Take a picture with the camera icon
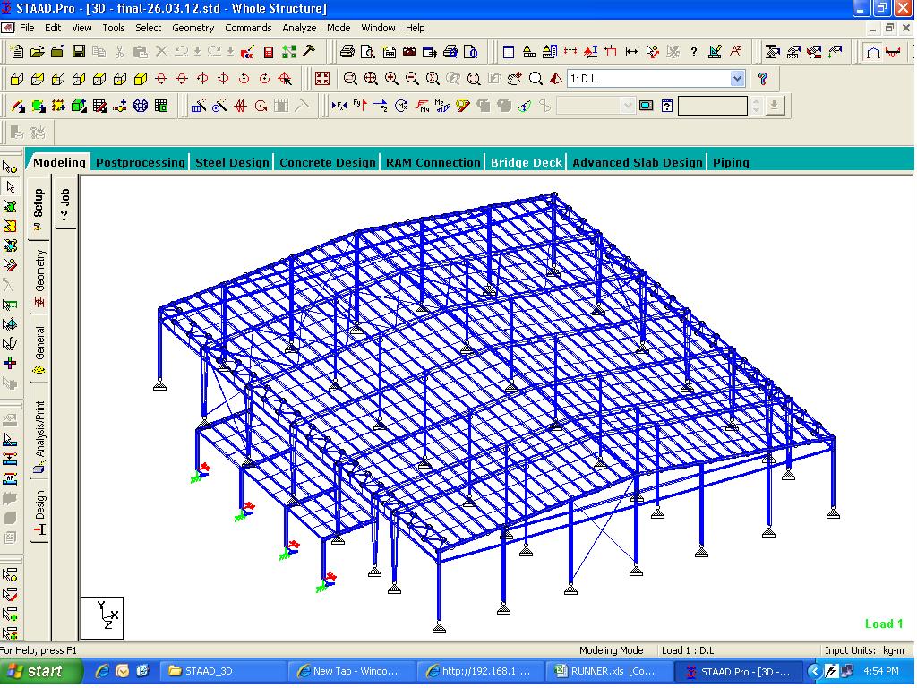 point(409,52)
